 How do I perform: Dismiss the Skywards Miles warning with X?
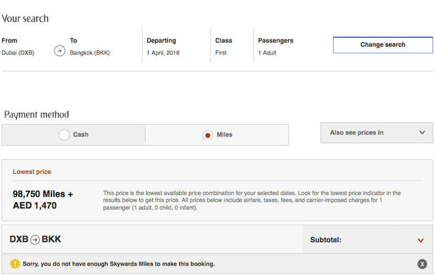pos(422,264)
